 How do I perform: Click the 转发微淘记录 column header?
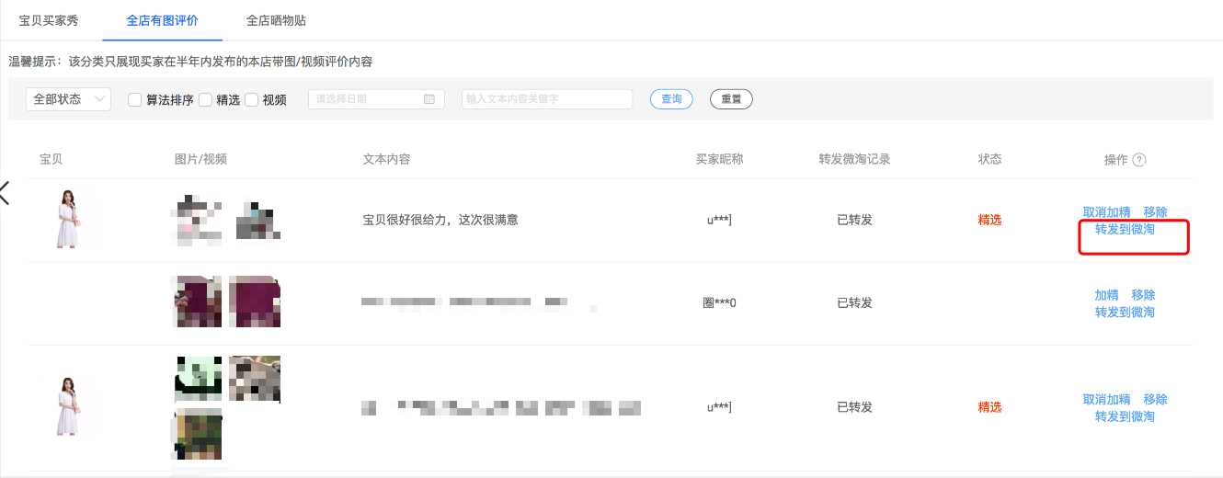click(x=854, y=159)
